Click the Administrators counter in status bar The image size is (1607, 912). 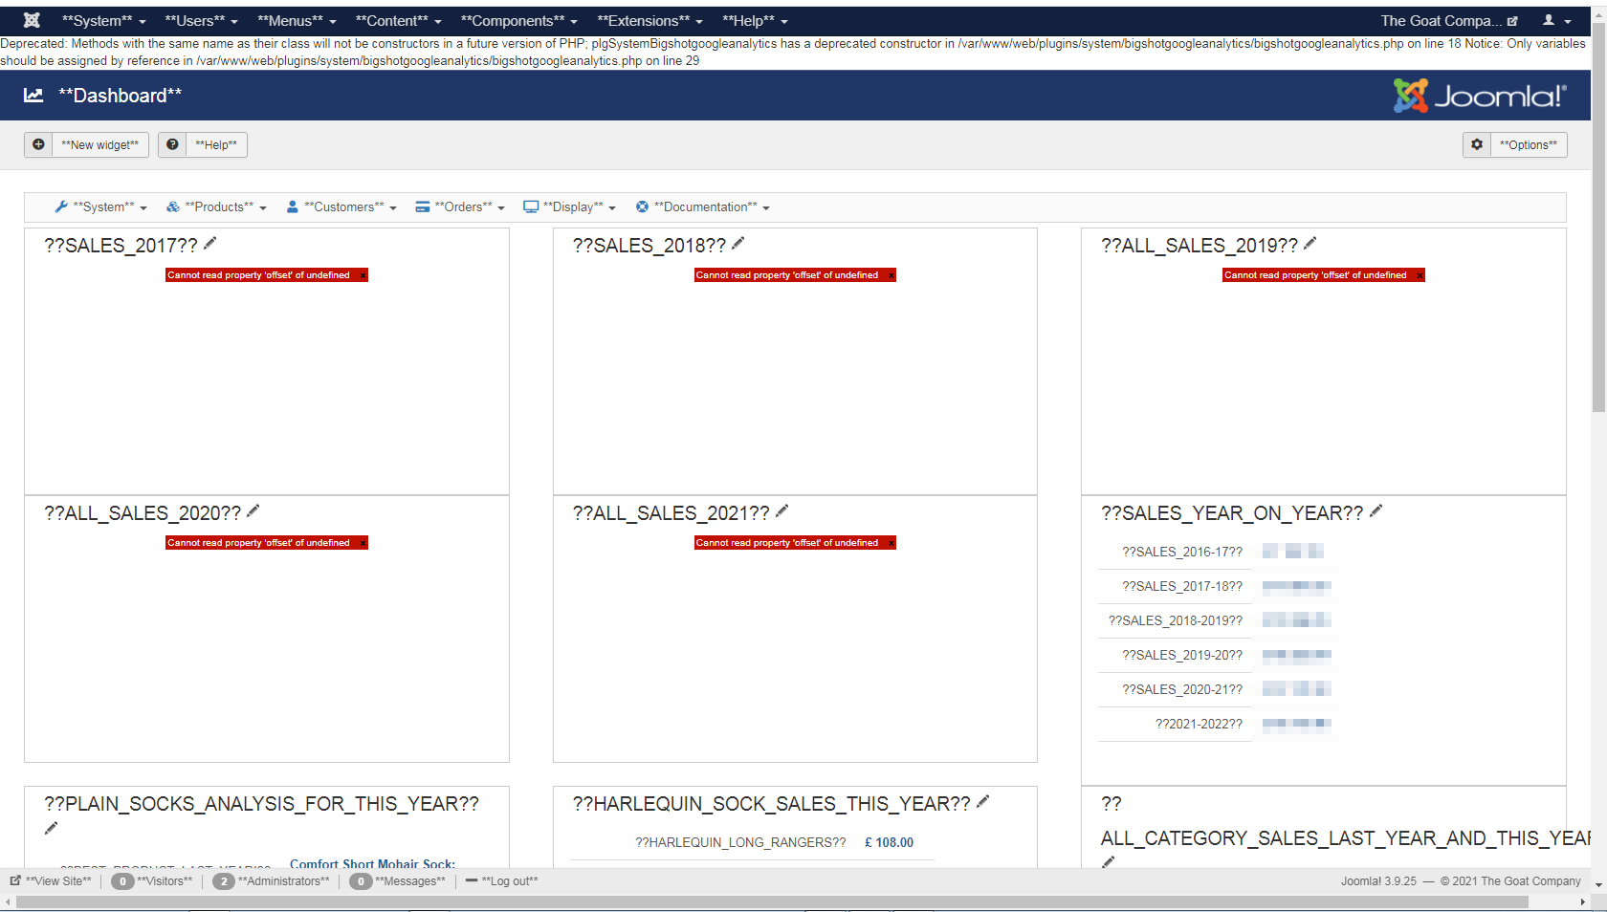(272, 881)
